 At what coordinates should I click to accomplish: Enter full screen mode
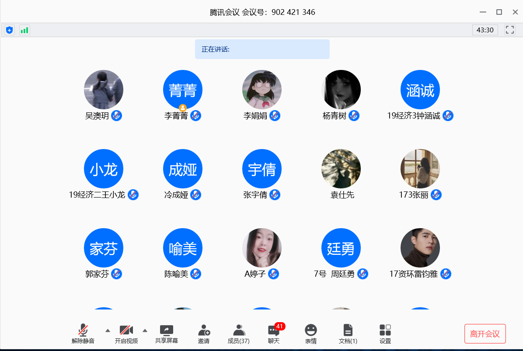509,30
